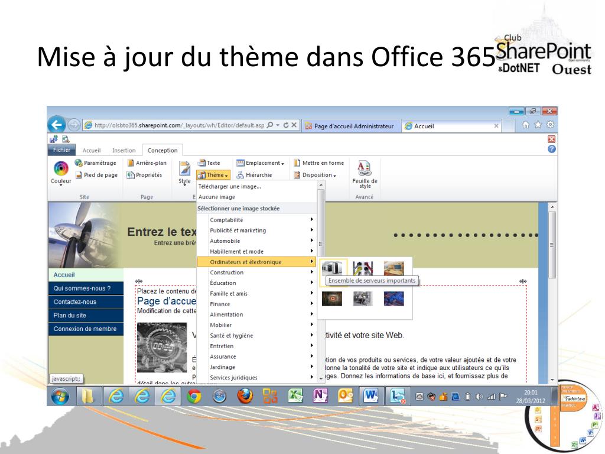Click the browser back arrow button
The height and width of the screenshot is (454, 605).
coord(57,125)
